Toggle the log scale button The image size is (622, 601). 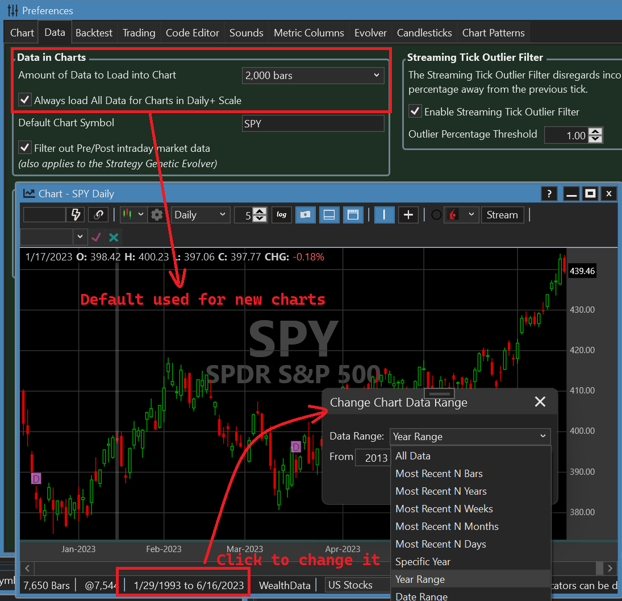[281, 215]
